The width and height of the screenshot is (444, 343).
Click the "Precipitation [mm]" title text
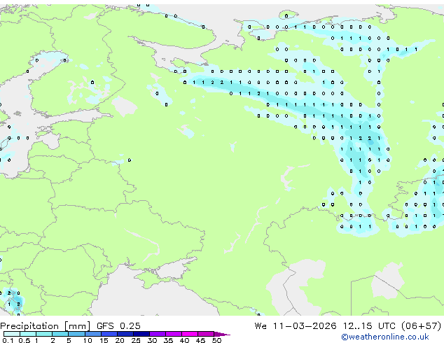[x=45, y=326]
